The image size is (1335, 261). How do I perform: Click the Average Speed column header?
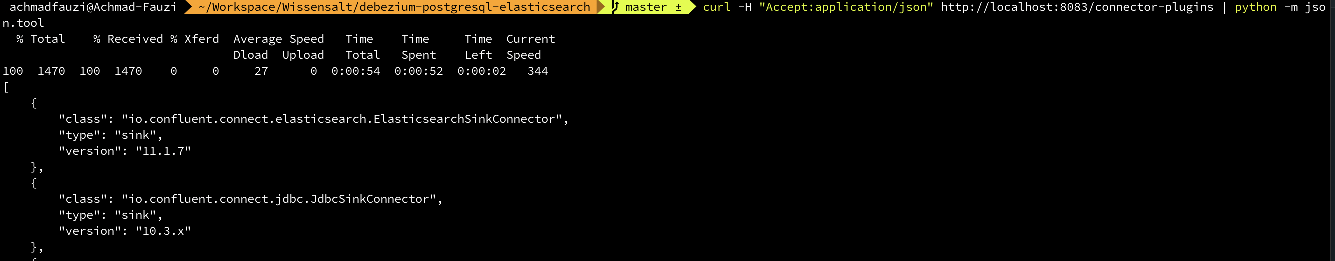[x=278, y=39]
